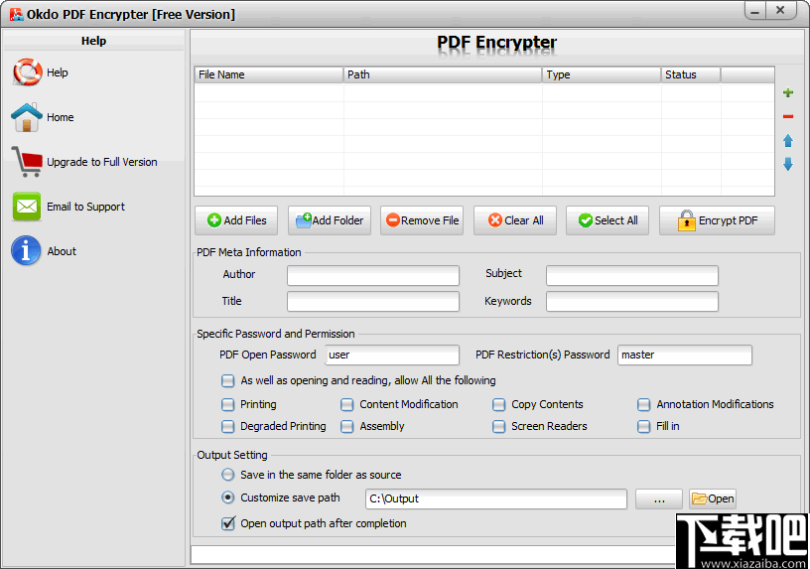Click the Type column header
This screenshot has width=810, height=569.
tap(602, 74)
